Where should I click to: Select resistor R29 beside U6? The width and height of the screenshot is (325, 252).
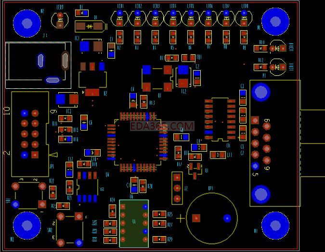click(159, 239)
